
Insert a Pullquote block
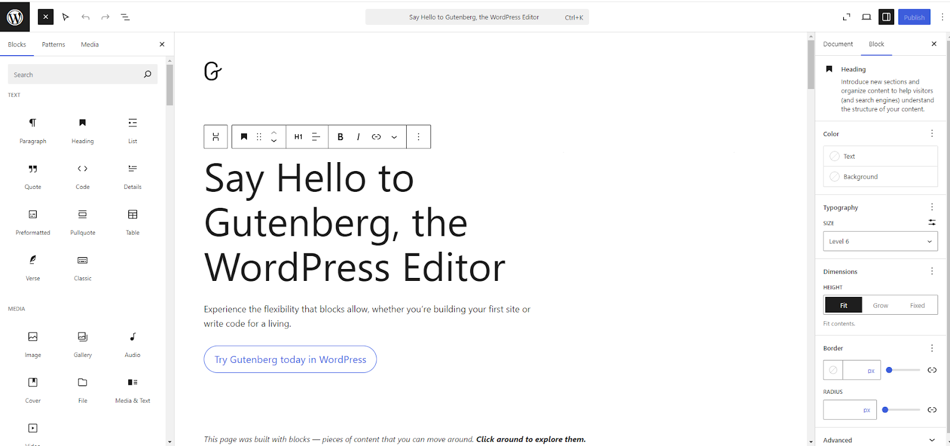(83, 222)
